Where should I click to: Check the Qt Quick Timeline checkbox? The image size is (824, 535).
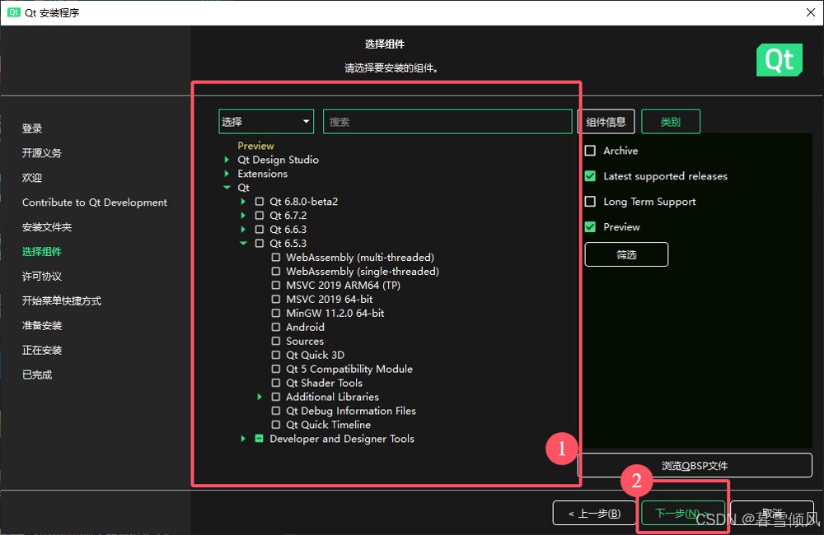[x=275, y=425]
